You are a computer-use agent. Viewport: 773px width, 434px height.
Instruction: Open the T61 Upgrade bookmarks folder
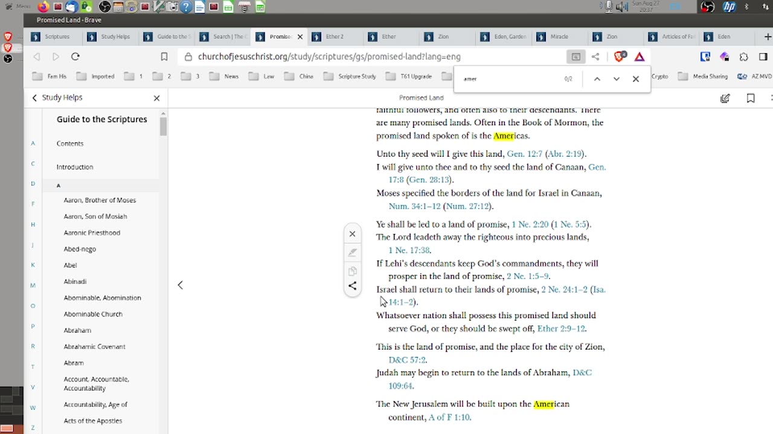click(x=409, y=77)
